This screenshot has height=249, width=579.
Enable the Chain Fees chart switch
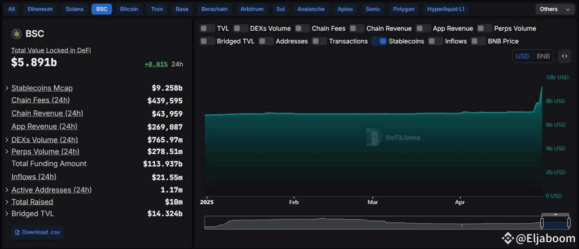[x=302, y=28]
